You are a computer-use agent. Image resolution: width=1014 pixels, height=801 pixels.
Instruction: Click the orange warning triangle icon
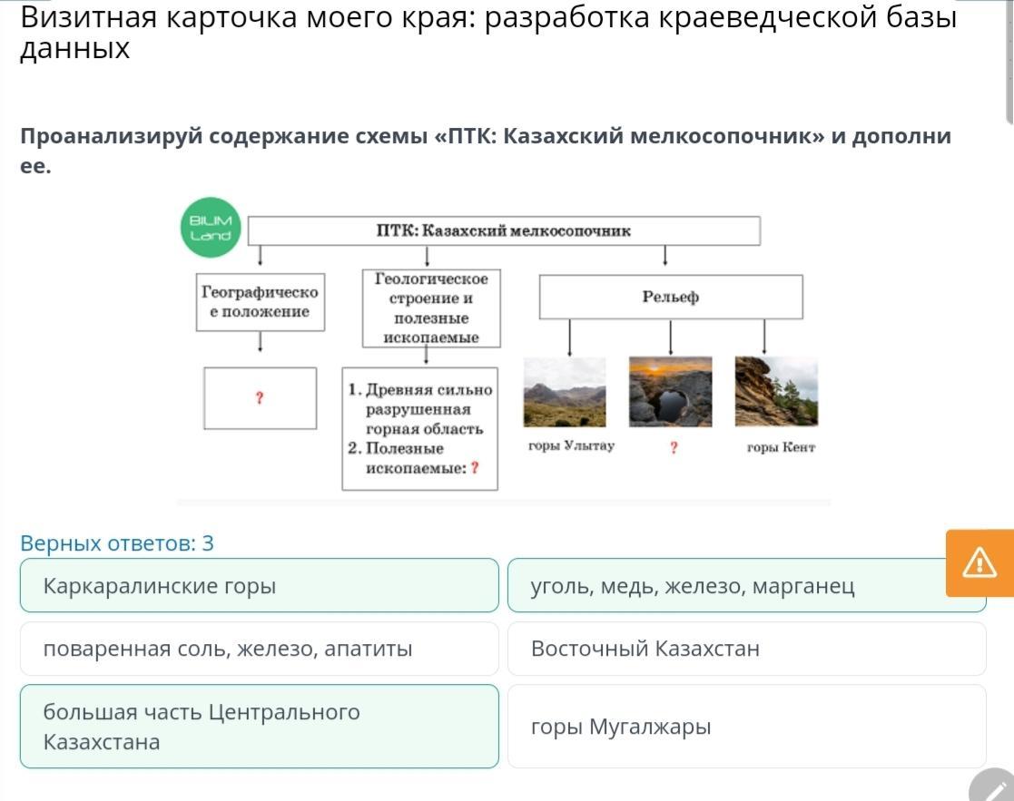pyautogui.click(x=980, y=562)
